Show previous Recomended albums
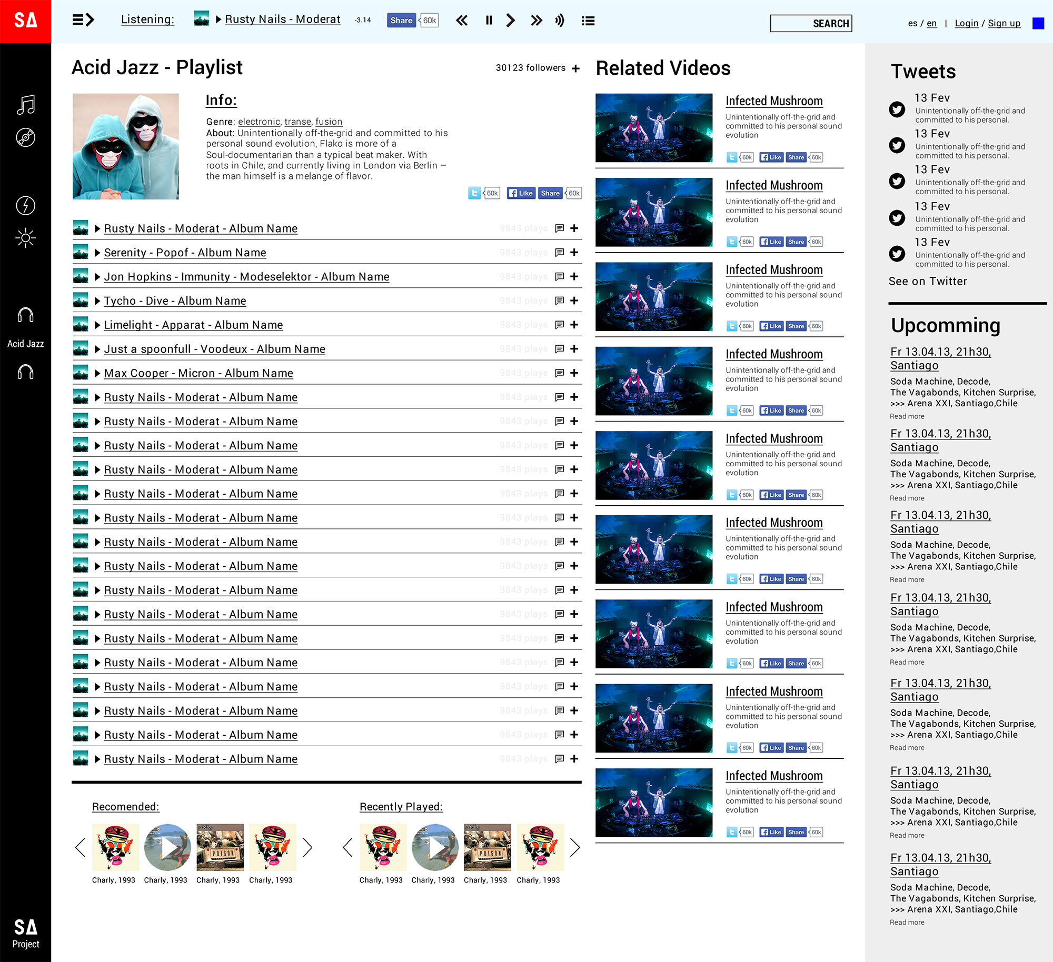This screenshot has height=962, width=1053. coord(80,847)
